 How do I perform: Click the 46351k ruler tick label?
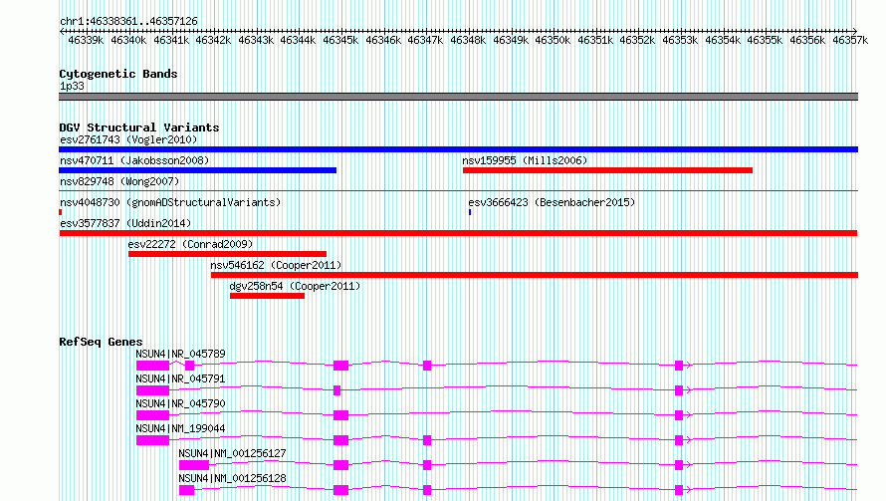coord(595,41)
